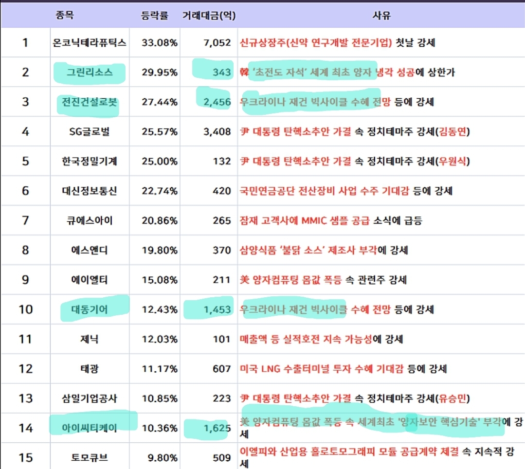525x469 pixels.
Task: Click reason text mentioning 유승민
Action: 355,398
